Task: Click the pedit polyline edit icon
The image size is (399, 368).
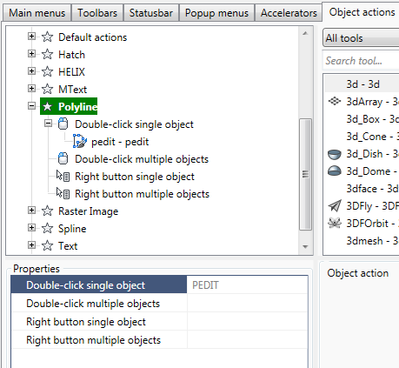Action: click(80, 141)
